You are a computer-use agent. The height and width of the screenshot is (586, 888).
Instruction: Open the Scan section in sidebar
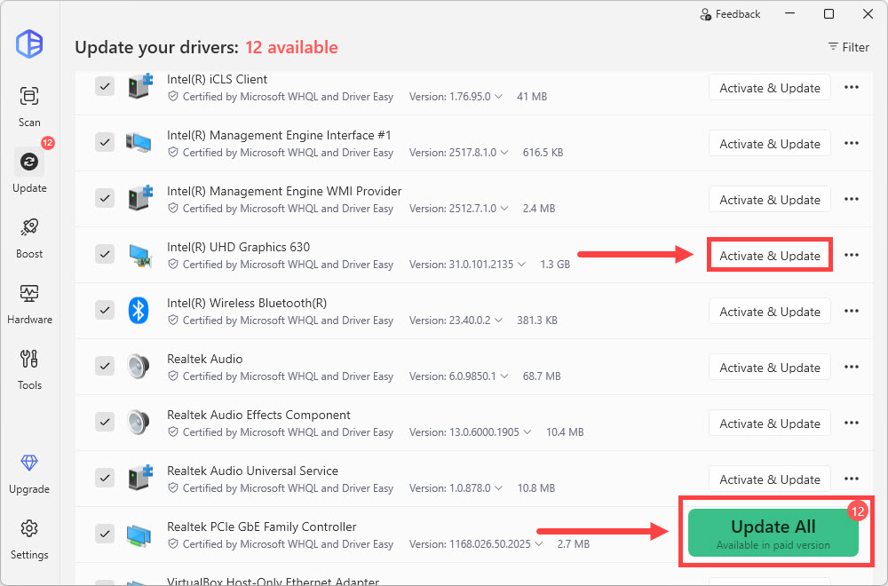tap(29, 106)
